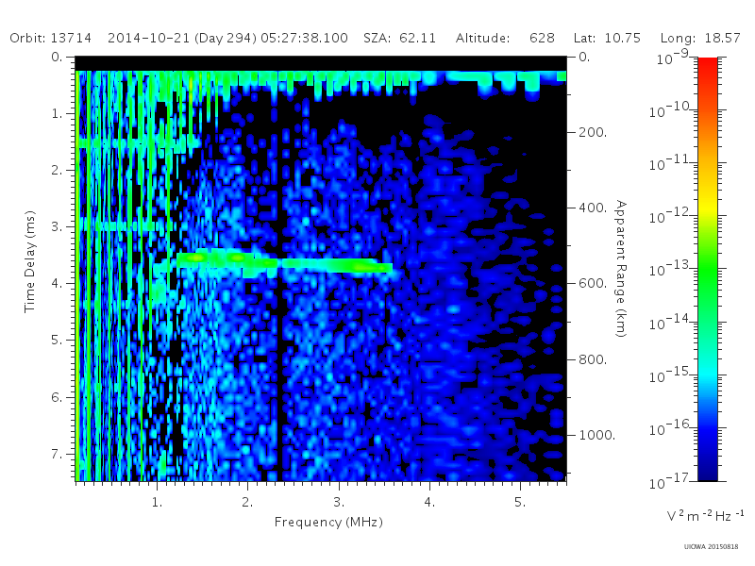Click the colorbar tick label 10^-9
Screen dimensions: 755x566
point(672,58)
